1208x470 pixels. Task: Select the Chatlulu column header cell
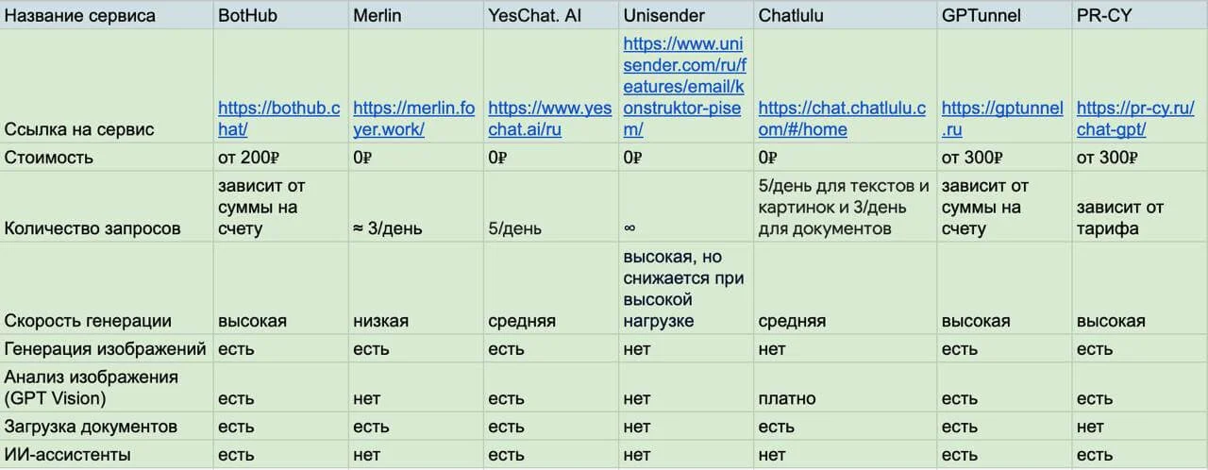point(846,15)
